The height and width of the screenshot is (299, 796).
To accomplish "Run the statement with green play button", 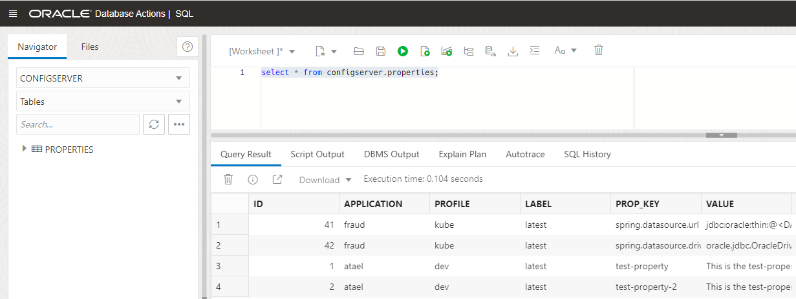I will [403, 50].
